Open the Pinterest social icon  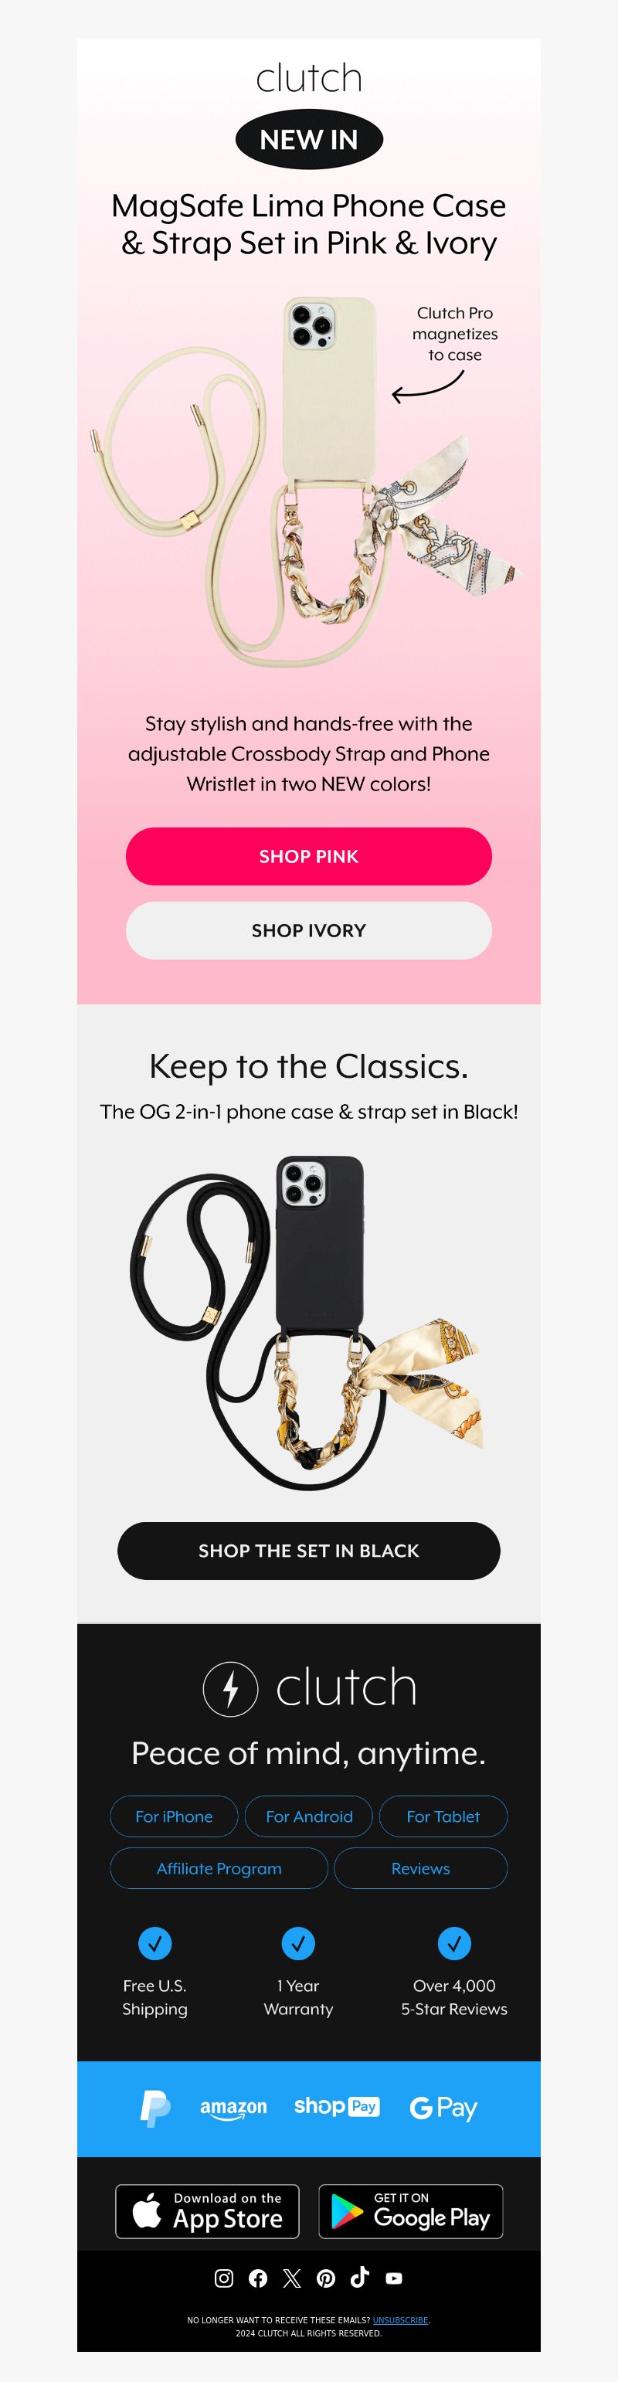[326, 2278]
